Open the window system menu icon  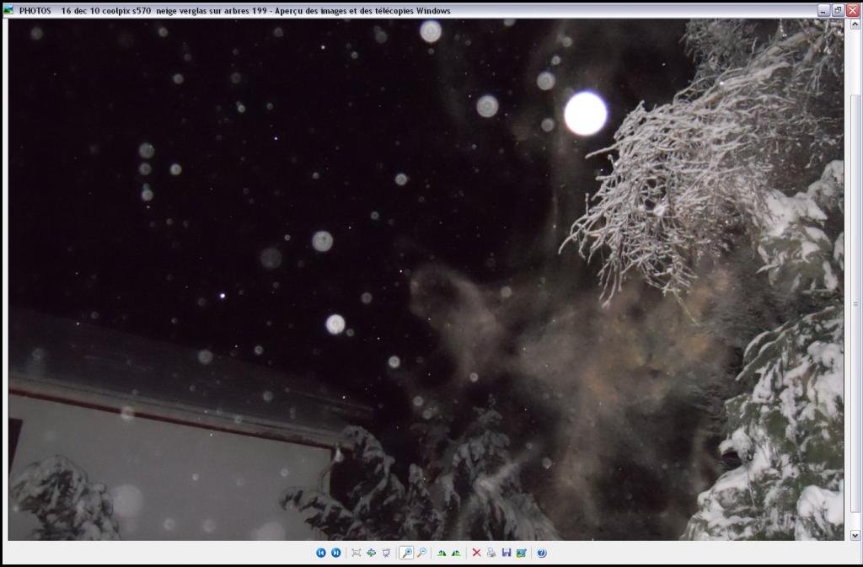[8, 10]
